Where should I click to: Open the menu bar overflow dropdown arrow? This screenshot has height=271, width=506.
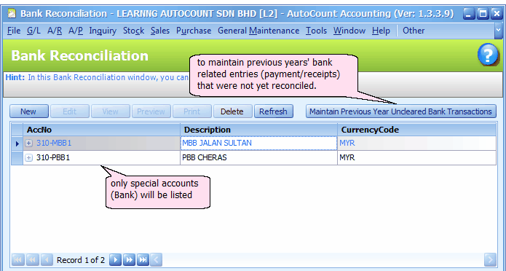click(x=498, y=31)
